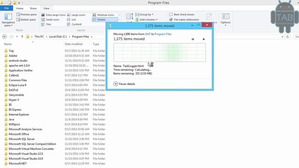Expand the This PC breadcrumb arrow

tap(47, 37)
